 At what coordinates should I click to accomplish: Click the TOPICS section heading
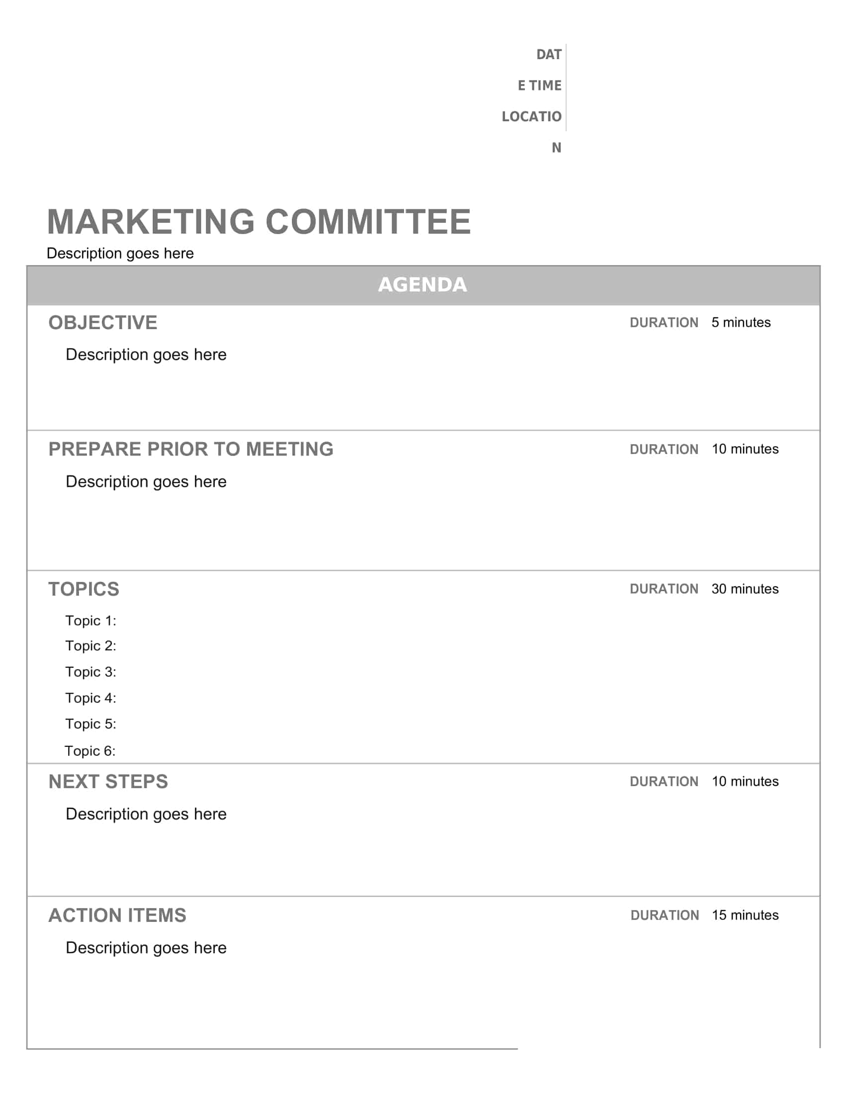coord(84,589)
